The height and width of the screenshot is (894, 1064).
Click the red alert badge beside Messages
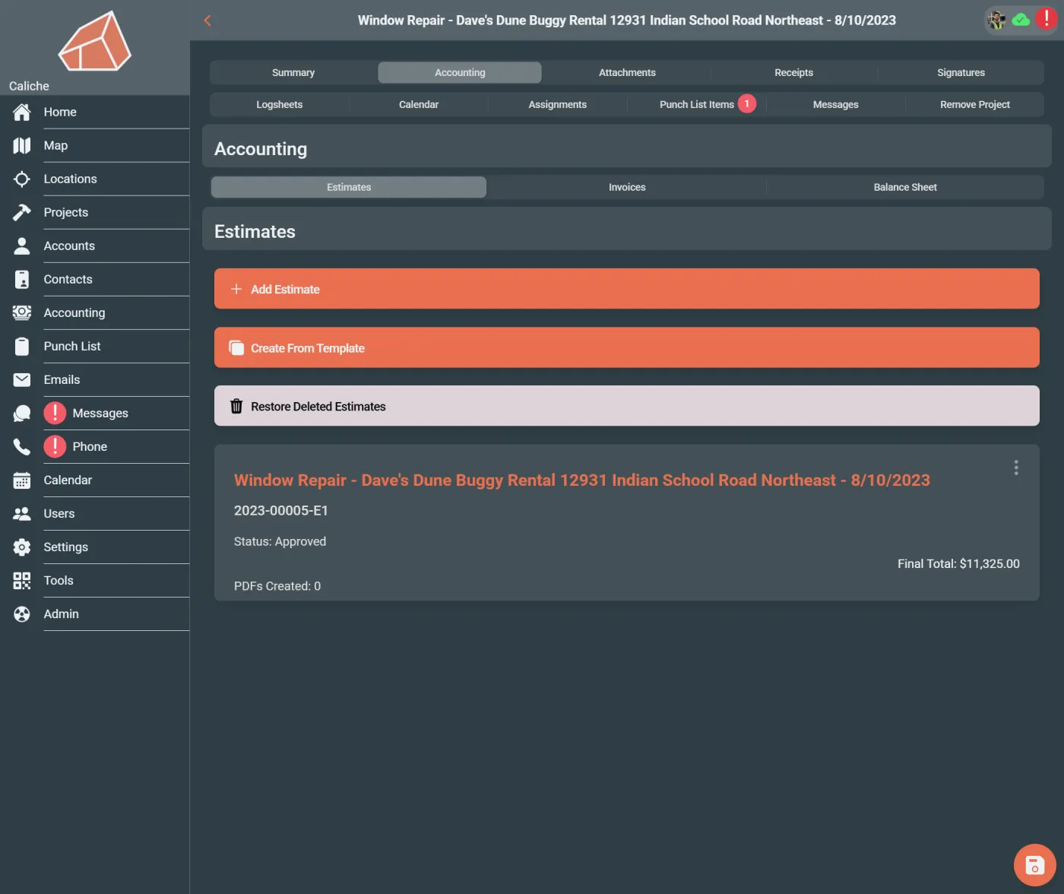pos(55,413)
